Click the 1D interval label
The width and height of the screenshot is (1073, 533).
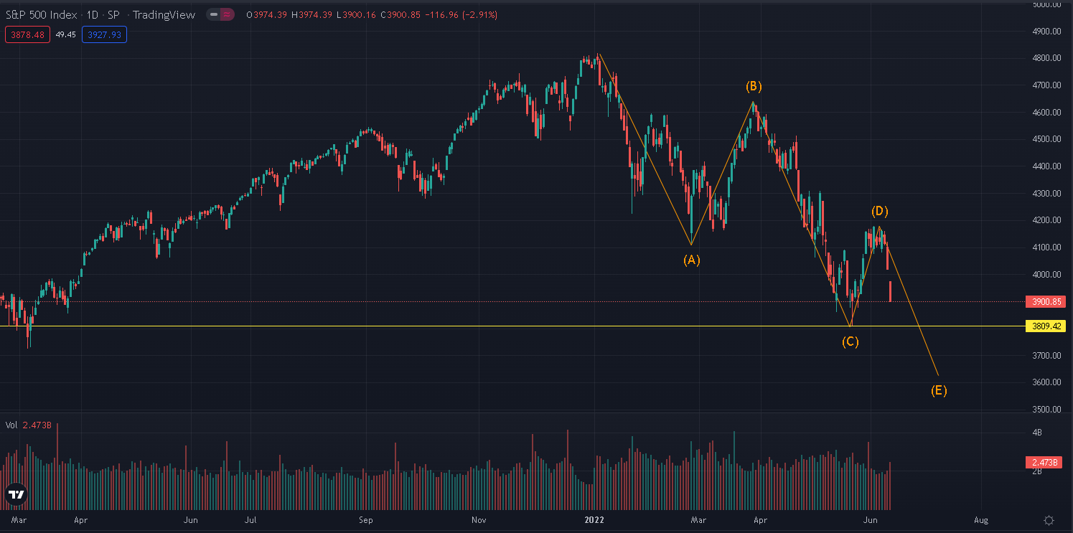pyautogui.click(x=93, y=14)
